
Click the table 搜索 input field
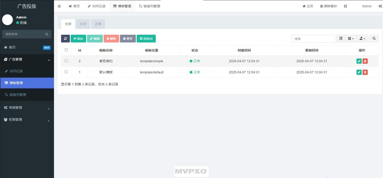click(x=313, y=39)
